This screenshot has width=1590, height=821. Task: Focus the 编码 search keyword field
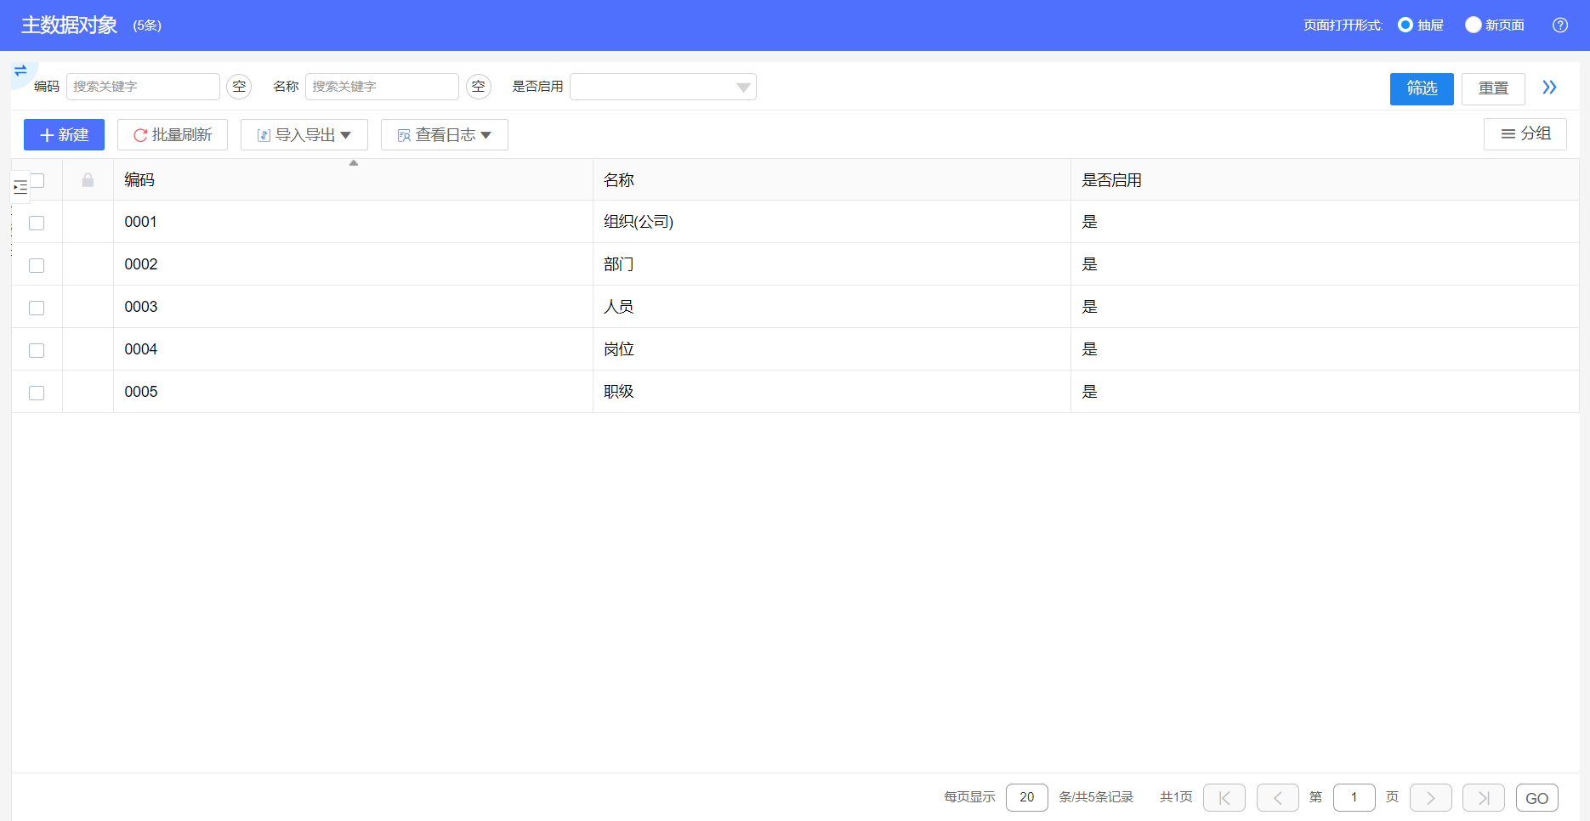tap(143, 87)
